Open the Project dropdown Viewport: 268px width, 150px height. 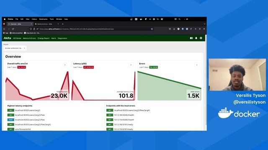tap(15, 48)
